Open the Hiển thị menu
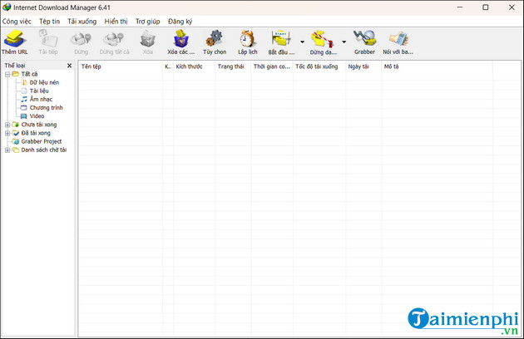Image resolution: width=524 pixels, height=339 pixels. coord(116,22)
